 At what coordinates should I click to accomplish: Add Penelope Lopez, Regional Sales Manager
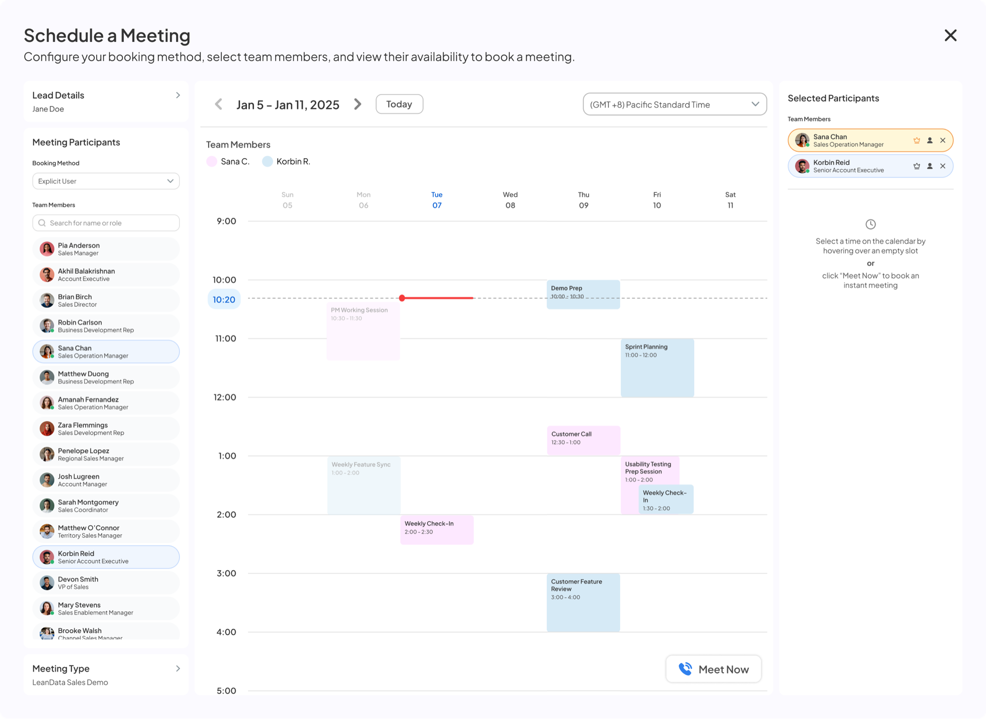click(106, 454)
